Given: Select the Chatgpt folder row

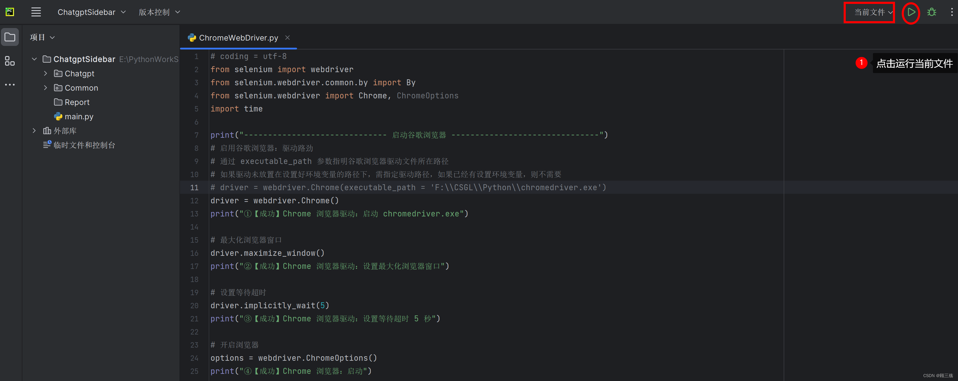Looking at the screenshot, I should pos(74,74).
